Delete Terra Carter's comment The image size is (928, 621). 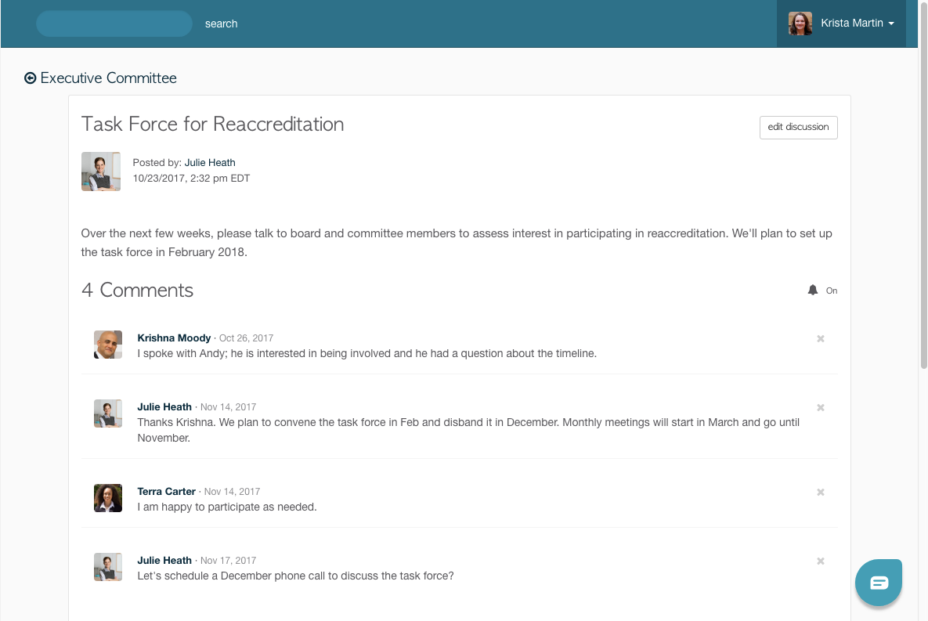pos(821,493)
